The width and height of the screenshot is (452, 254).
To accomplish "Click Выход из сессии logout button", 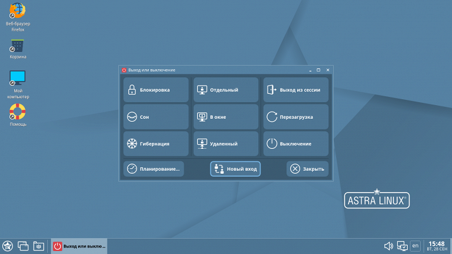I will pos(295,90).
